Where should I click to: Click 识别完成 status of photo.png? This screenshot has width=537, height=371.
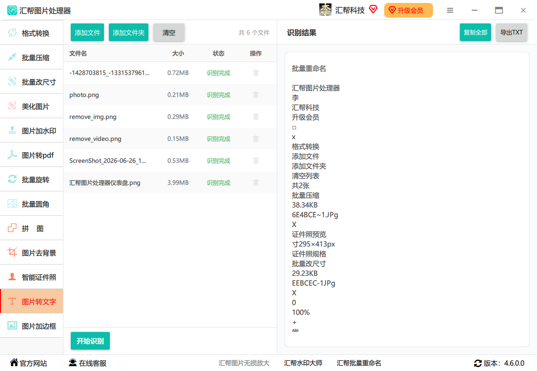219,95
